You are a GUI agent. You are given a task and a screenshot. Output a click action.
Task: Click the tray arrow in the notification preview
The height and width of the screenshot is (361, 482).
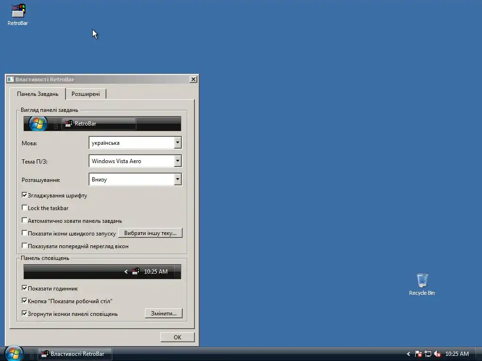point(126,272)
